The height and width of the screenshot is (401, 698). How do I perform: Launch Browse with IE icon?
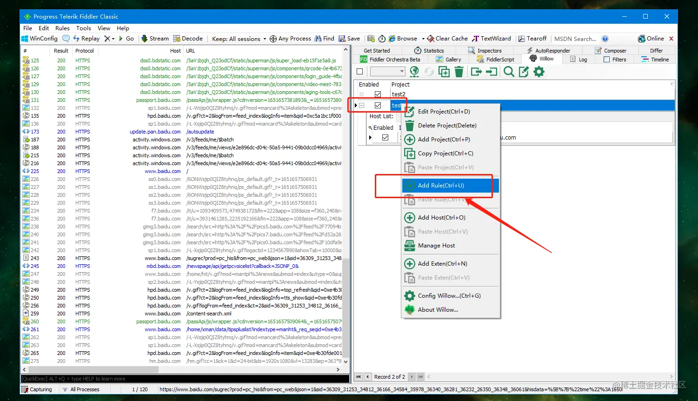403,39
